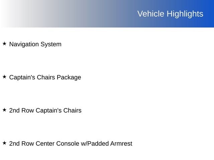The width and height of the screenshot is (214, 160).
Task: Click the word "Vehicle" in the header
Action: click(151, 14)
